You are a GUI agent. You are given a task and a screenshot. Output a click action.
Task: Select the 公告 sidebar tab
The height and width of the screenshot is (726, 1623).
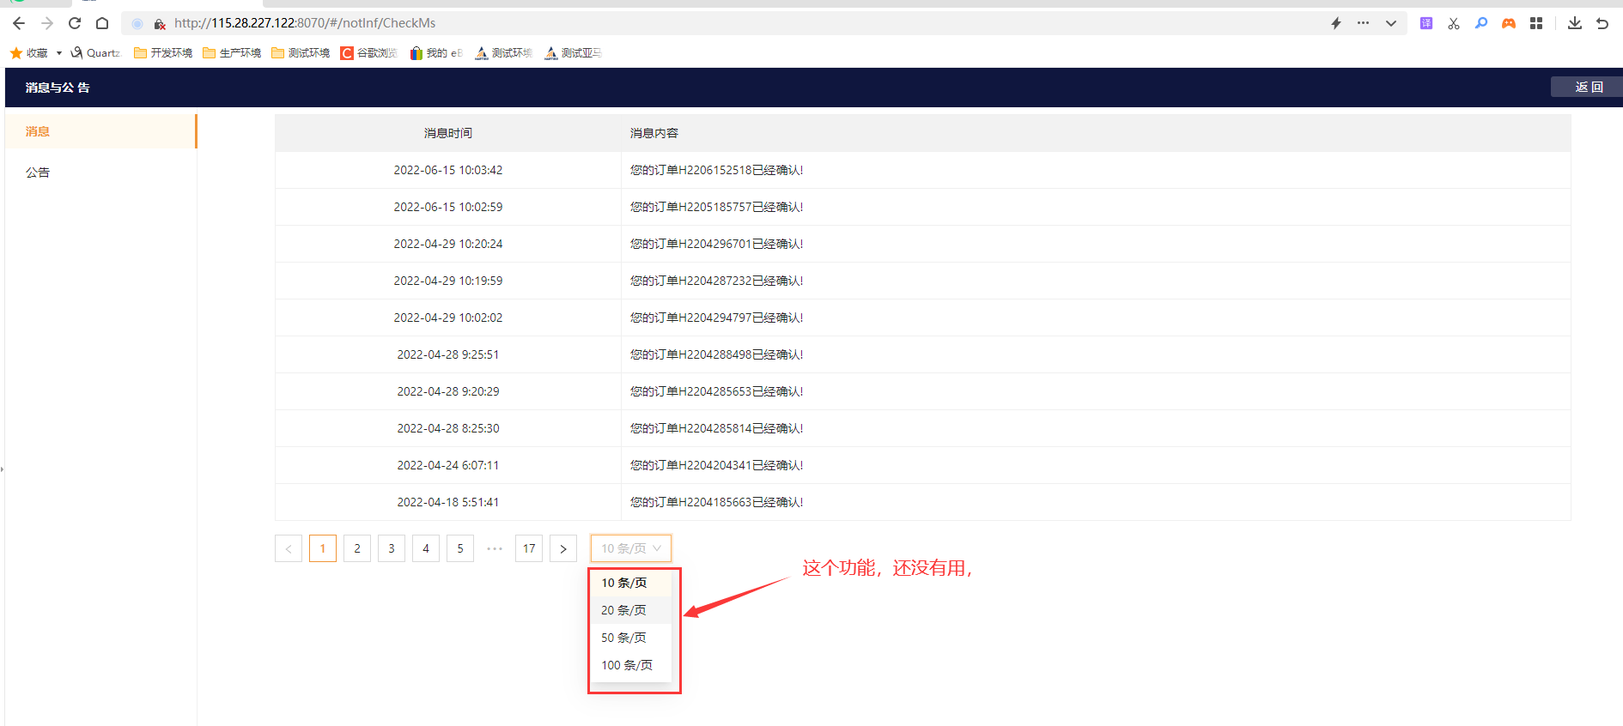coord(100,172)
